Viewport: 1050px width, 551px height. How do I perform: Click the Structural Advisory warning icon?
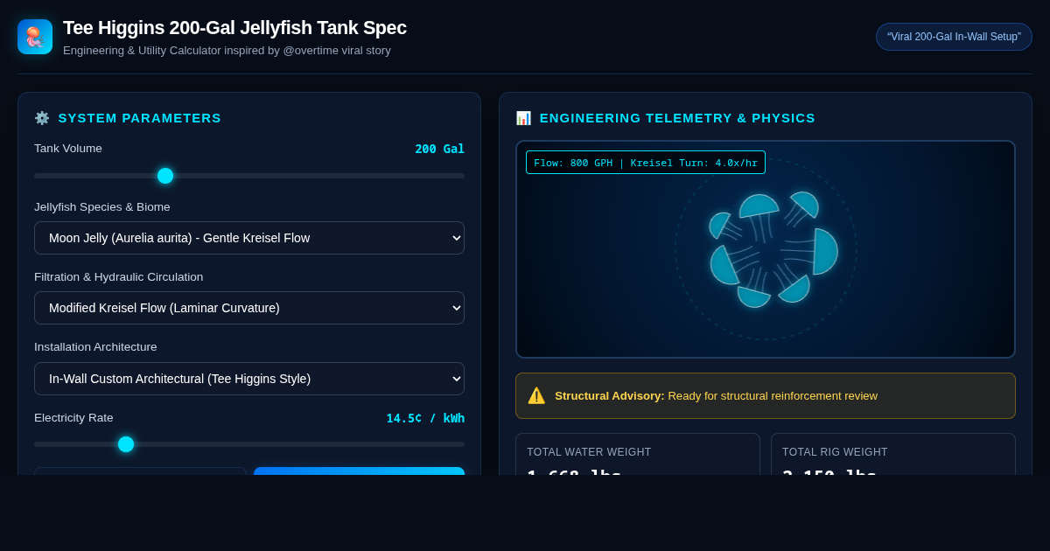point(536,395)
